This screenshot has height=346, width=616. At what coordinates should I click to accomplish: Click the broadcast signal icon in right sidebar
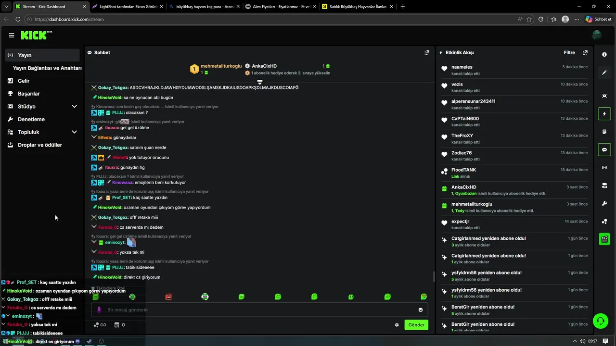[x=604, y=168]
